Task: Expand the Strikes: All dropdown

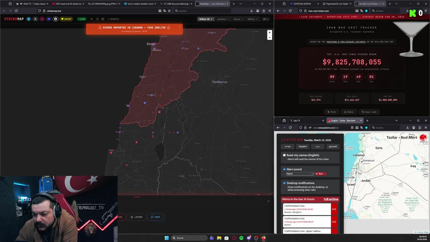Action: 206,19
